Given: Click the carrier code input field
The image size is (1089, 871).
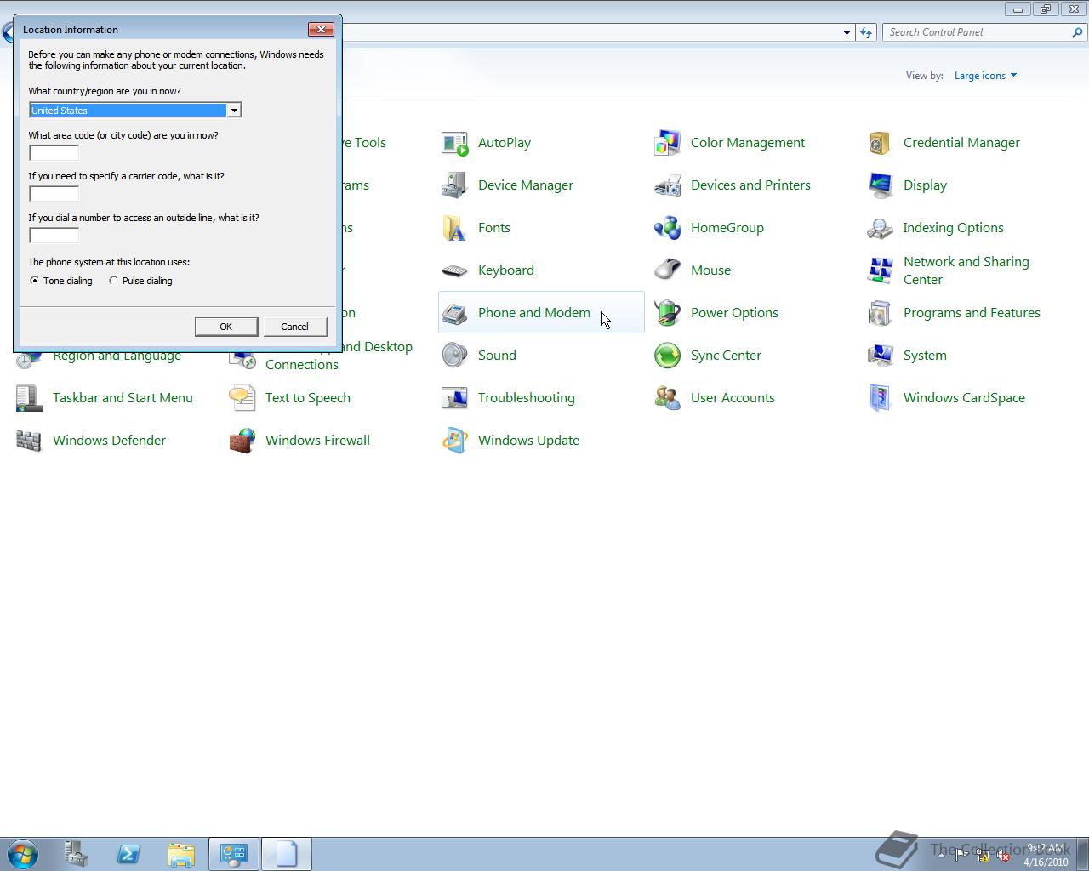Looking at the screenshot, I should [x=54, y=194].
